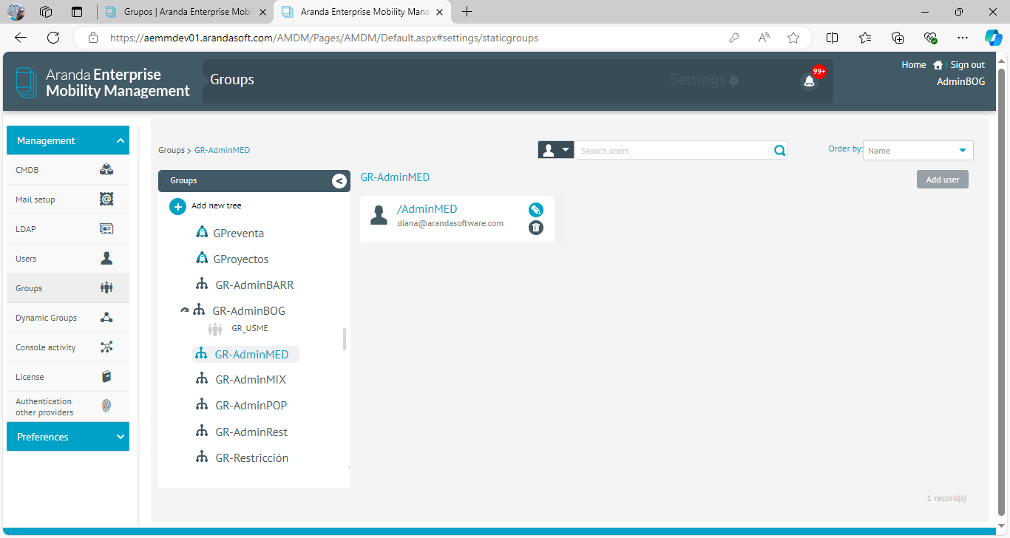Image resolution: width=1010 pixels, height=538 pixels.
Task: Open the browser split screen icon
Action: tap(832, 38)
